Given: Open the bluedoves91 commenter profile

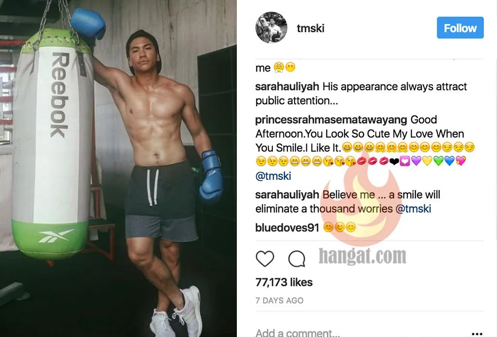Looking at the screenshot, I should (x=287, y=228).
